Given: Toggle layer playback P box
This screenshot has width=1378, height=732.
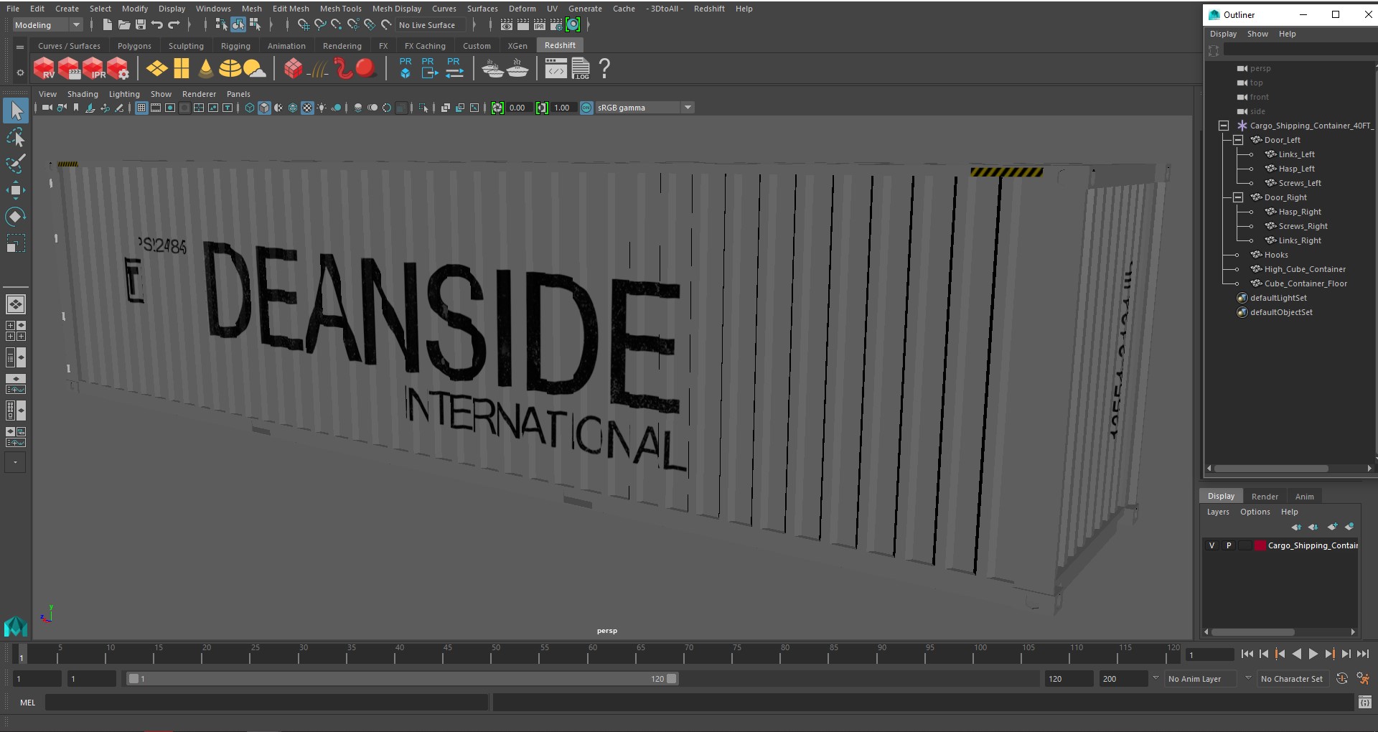Looking at the screenshot, I should point(1229,545).
